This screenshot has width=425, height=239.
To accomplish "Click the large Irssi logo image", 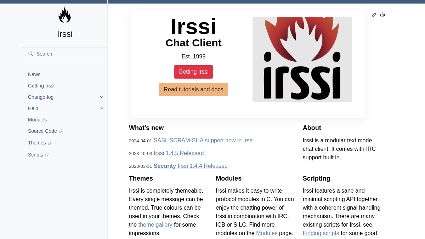I will click(302, 59).
